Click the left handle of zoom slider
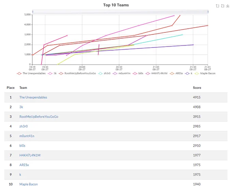Viewport: 232px width, 189px height. pyautogui.click(x=33, y=12)
